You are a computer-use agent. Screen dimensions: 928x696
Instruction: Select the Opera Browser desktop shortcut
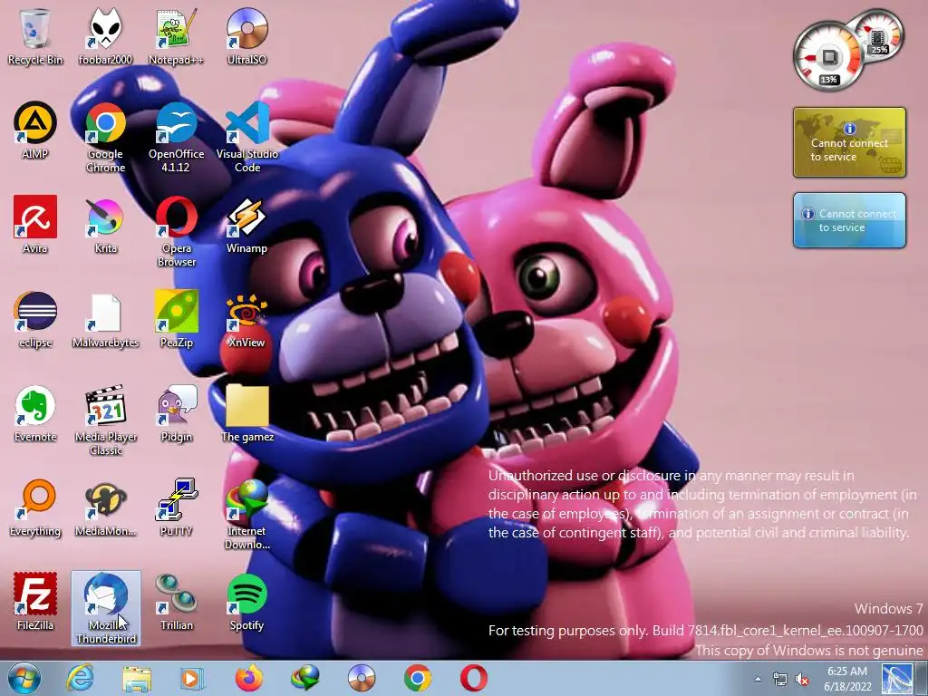[176, 231]
